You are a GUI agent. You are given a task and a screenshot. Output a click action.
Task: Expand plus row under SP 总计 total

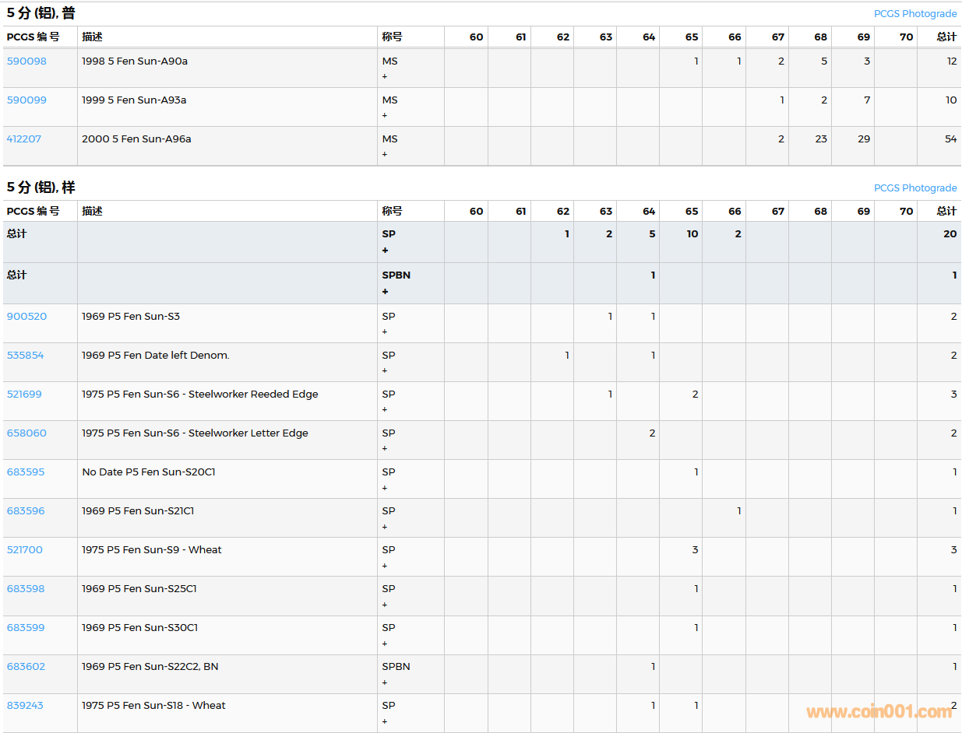pos(385,251)
